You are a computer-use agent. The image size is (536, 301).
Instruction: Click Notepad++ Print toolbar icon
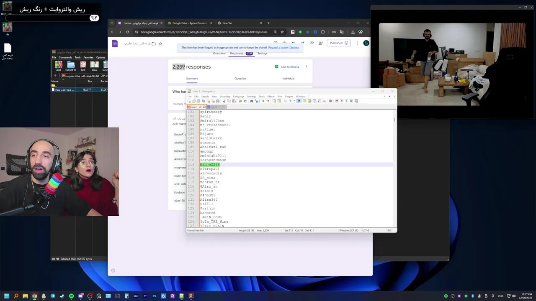[x=218, y=101]
